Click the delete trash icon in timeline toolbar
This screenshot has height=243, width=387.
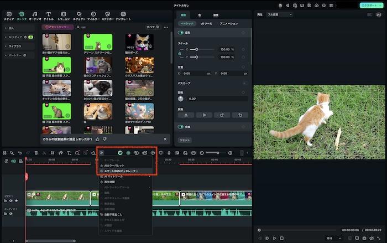(36, 153)
